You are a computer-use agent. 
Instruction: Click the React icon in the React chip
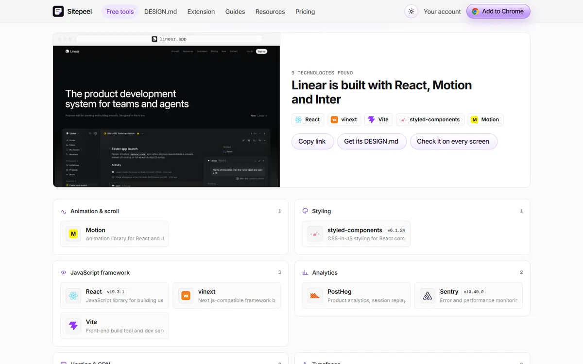pyautogui.click(x=298, y=119)
